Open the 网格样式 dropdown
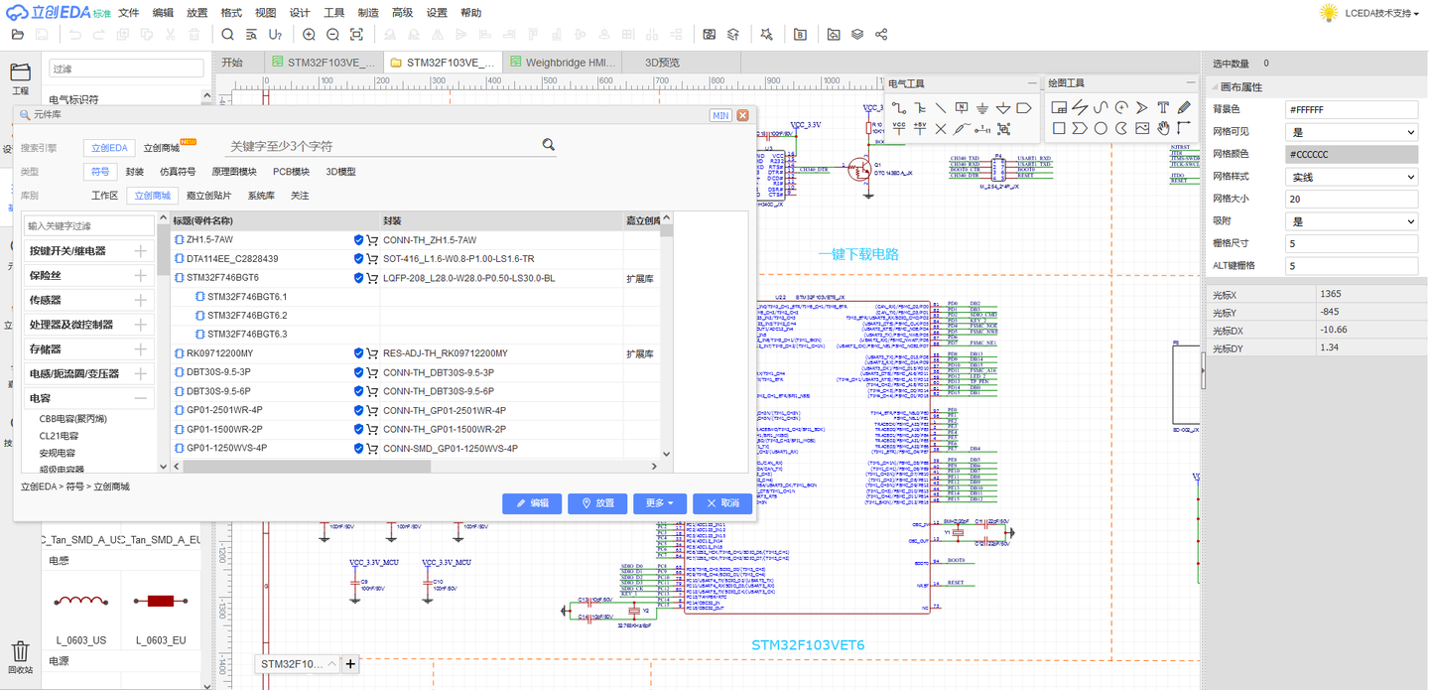1429x690 pixels. 1351,177
